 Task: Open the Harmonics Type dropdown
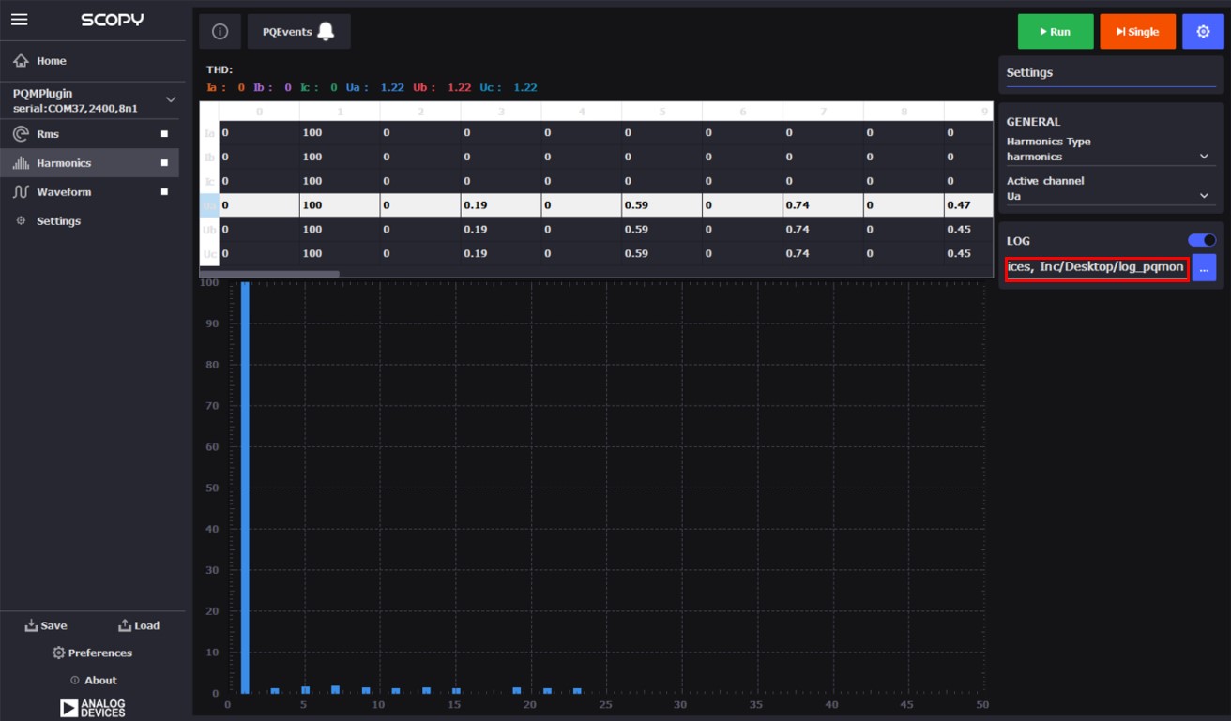(1110, 157)
